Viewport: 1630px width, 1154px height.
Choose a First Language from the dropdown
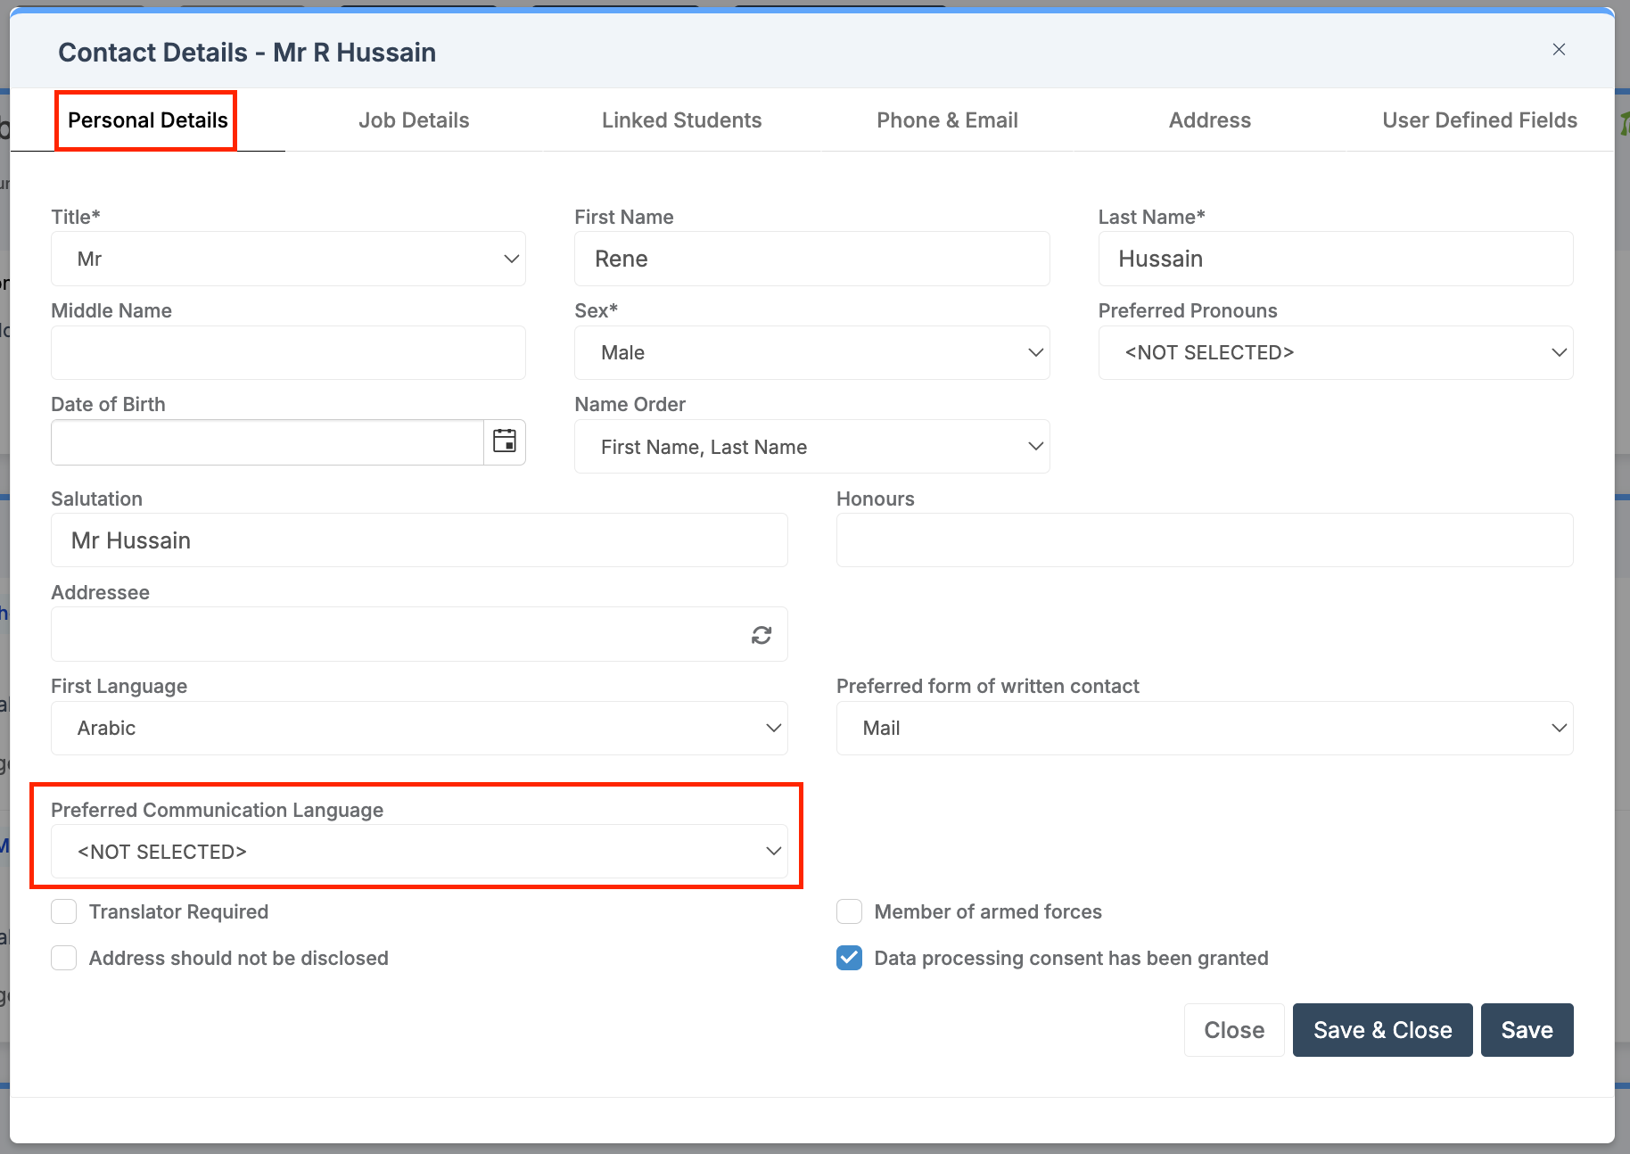point(419,729)
